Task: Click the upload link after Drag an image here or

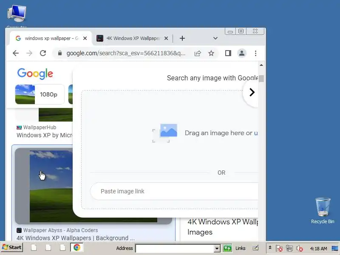Action: (x=256, y=133)
